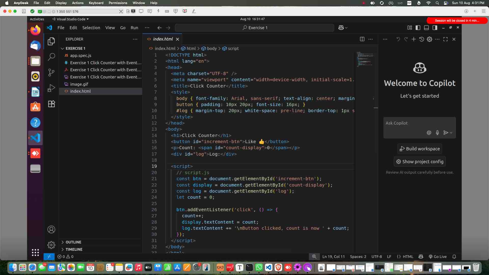Screen dimensions: 489x275
Task: Open the Source Control view
Action: click(51, 73)
